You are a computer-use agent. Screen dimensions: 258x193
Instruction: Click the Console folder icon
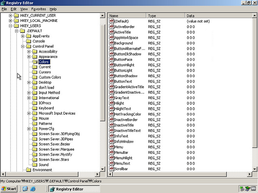[29, 41]
